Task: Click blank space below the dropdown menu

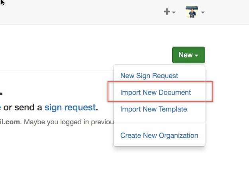Action: coord(159,171)
